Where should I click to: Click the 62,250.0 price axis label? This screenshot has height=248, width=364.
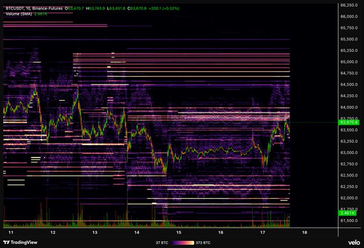point(349,187)
